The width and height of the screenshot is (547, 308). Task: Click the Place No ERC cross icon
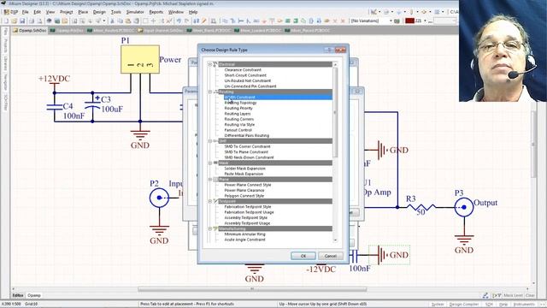click(x=335, y=21)
